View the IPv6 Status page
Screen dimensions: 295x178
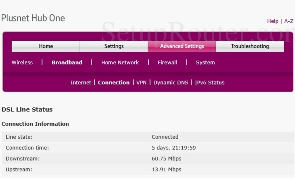pyautogui.click(x=209, y=82)
